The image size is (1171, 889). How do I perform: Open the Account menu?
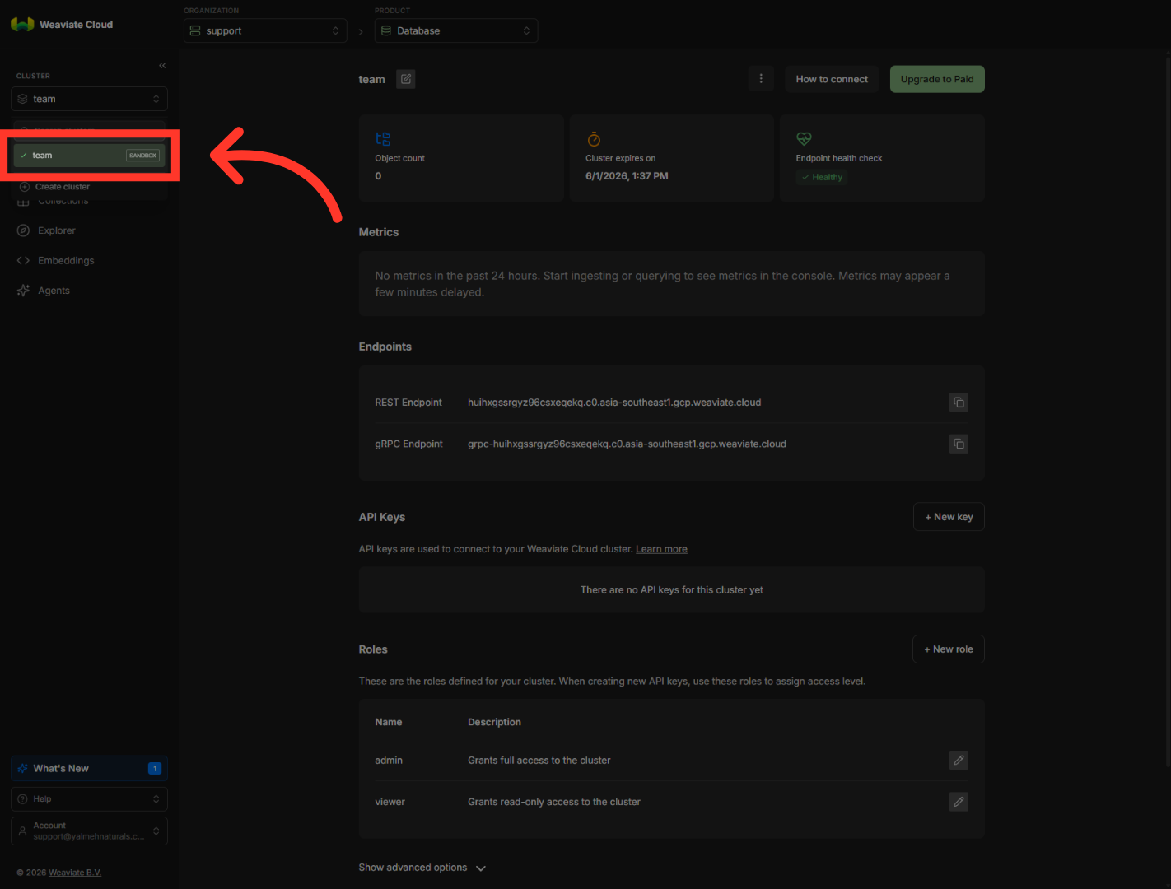pos(89,831)
